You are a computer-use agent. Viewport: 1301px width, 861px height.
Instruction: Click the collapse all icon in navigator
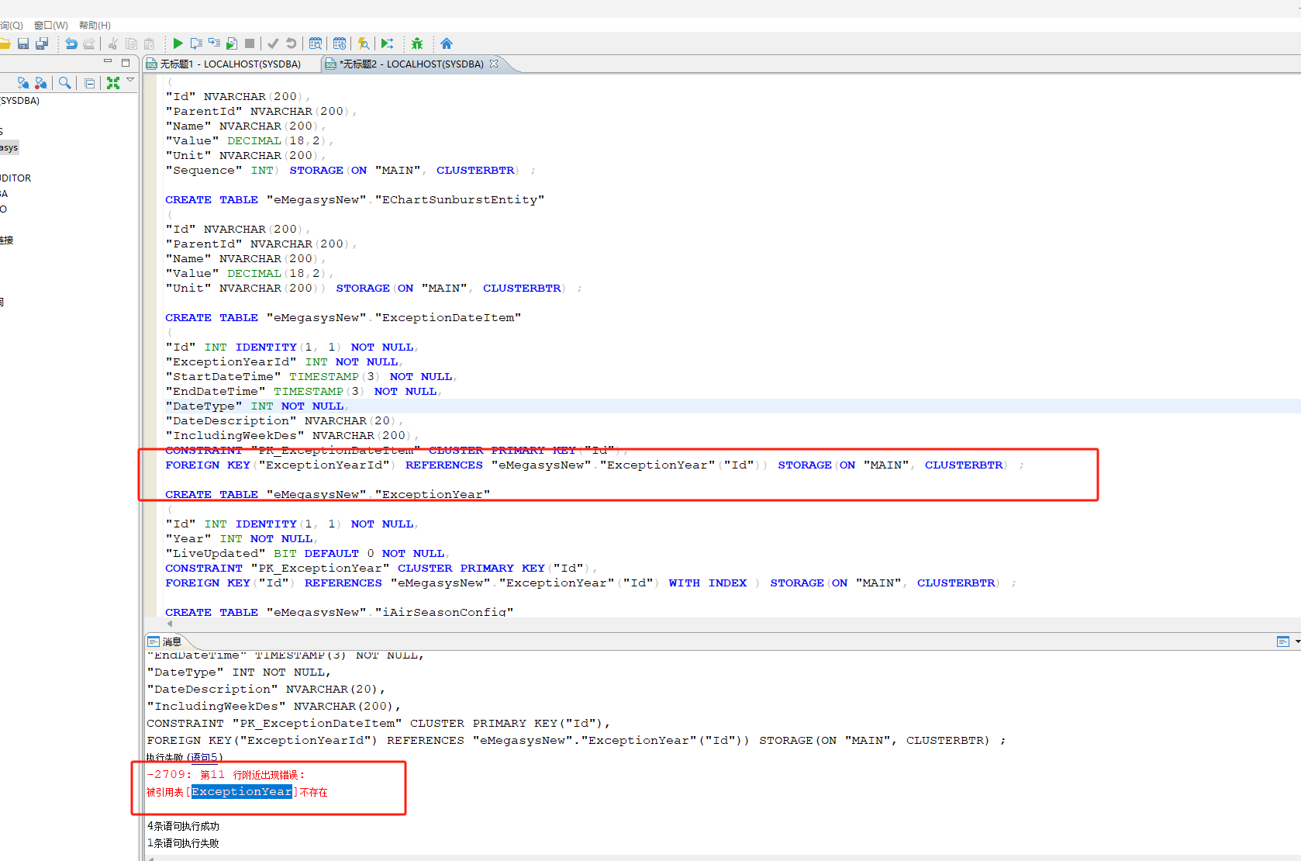coord(89,83)
